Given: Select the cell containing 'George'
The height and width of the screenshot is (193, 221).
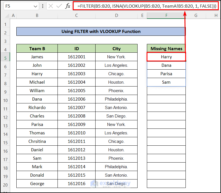Looking at the screenshot, I should click(x=37, y=184).
